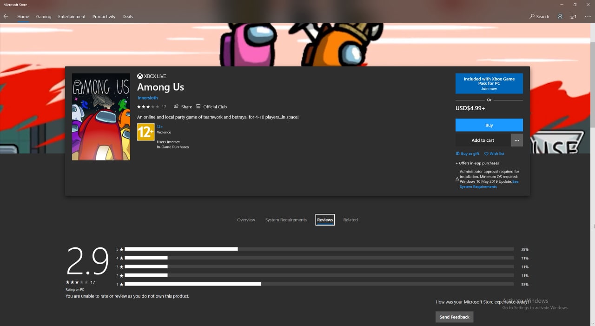Click the Send Feedback button
Screen dimensions: 595x326
pyautogui.click(x=455, y=317)
